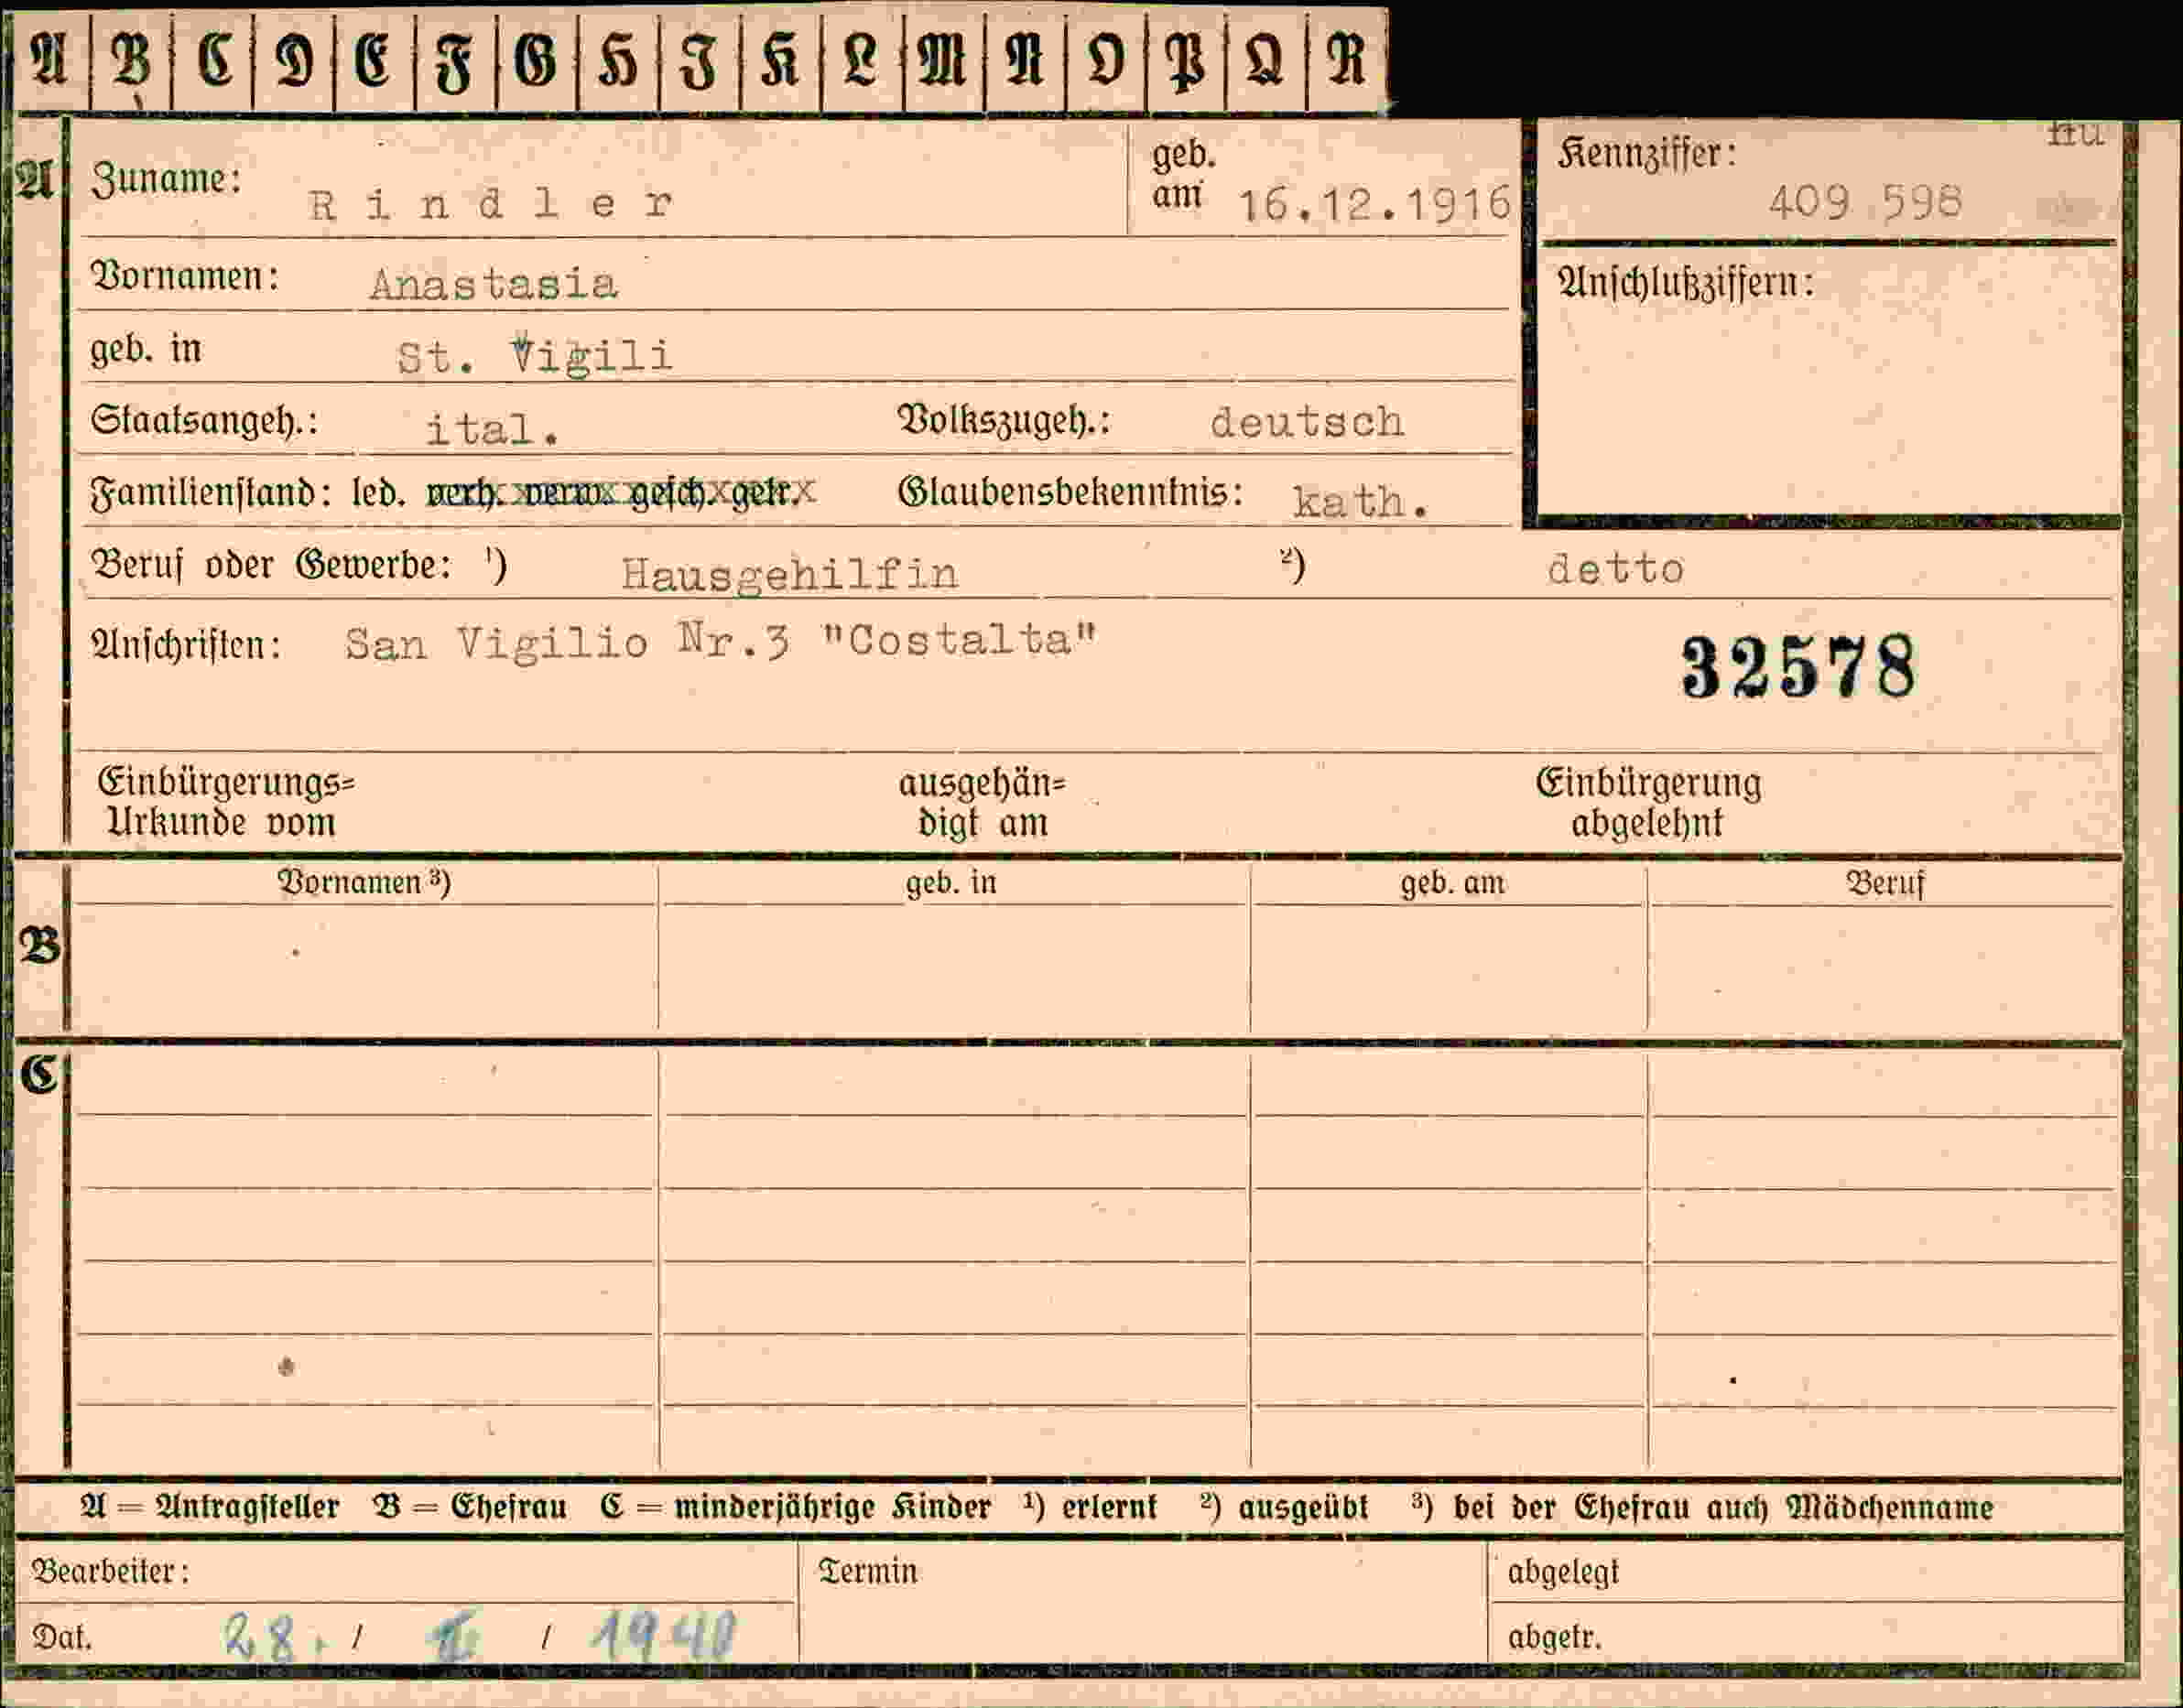Image resolution: width=2183 pixels, height=1708 pixels.
Task: Click the "Glaubensbekenntnis:" label
Action: point(1070,492)
